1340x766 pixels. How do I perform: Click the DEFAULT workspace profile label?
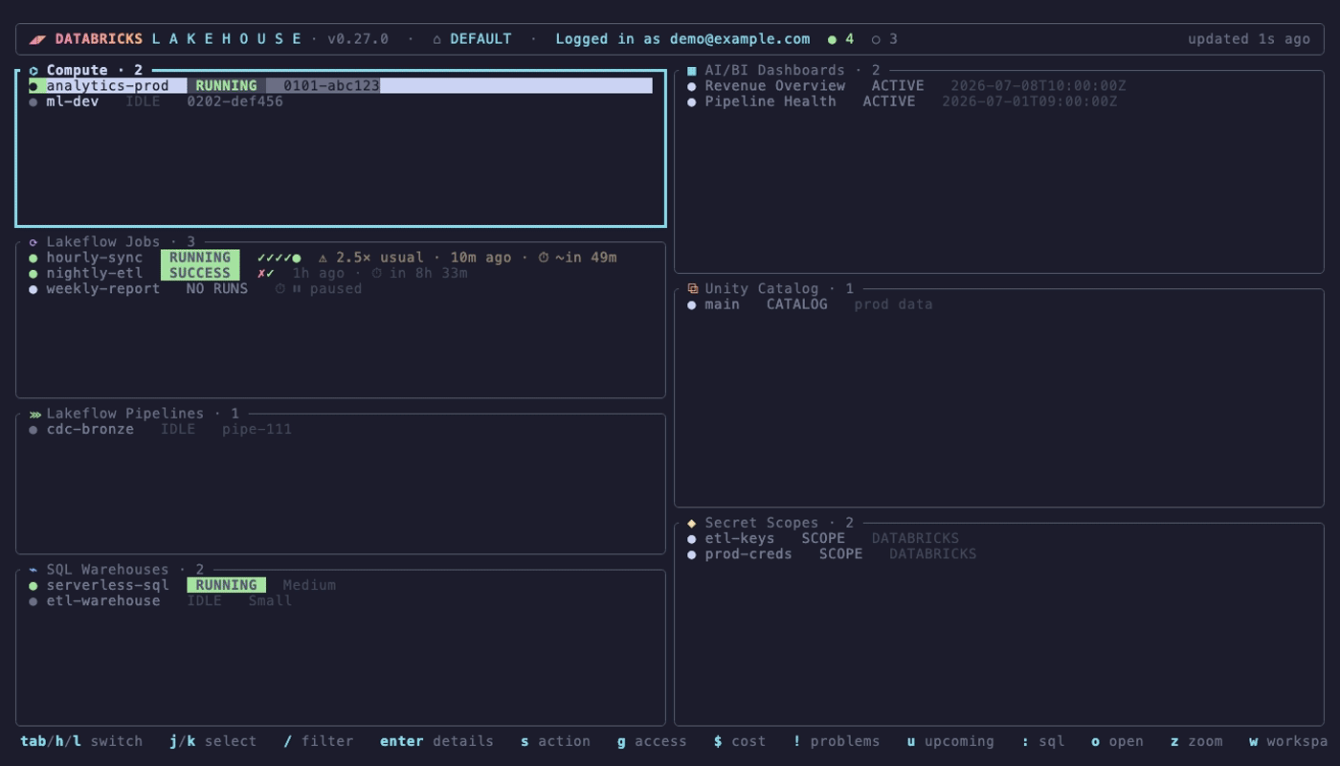tap(480, 39)
